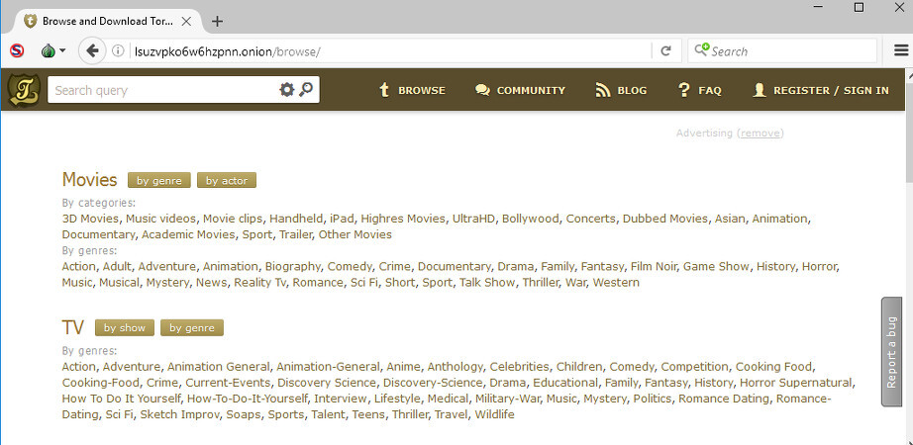Open the Horror Supernatural TV genre
This screenshot has width=913, height=445.
point(795,383)
